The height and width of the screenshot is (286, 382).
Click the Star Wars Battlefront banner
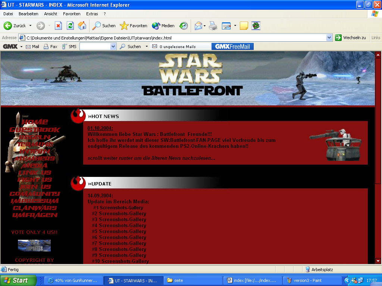tap(188, 78)
